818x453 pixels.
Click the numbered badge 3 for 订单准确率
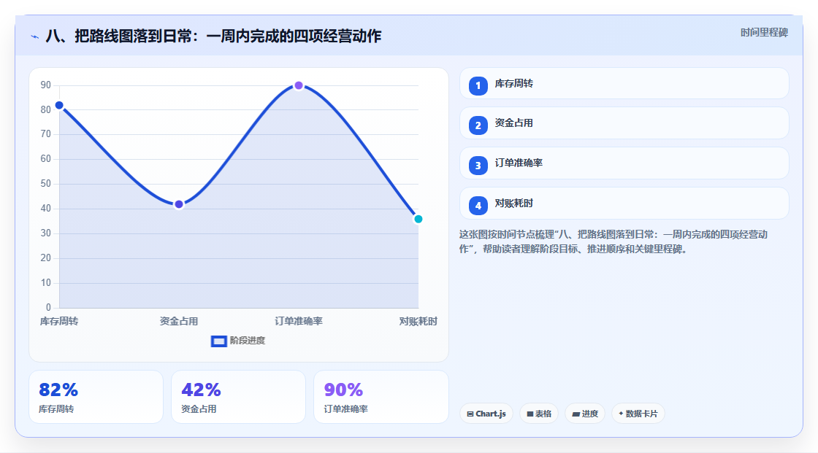pyautogui.click(x=478, y=166)
